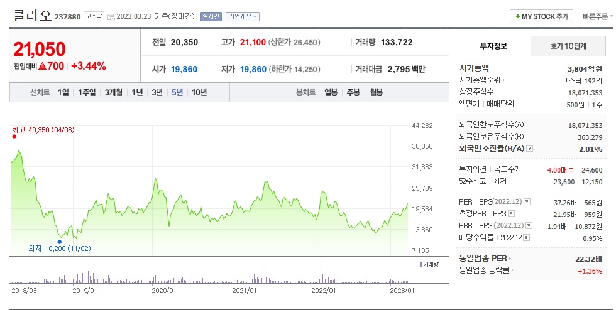The height and width of the screenshot is (310, 616).
Task: Select the 1일 line chart period
Action: coord(63,93)
